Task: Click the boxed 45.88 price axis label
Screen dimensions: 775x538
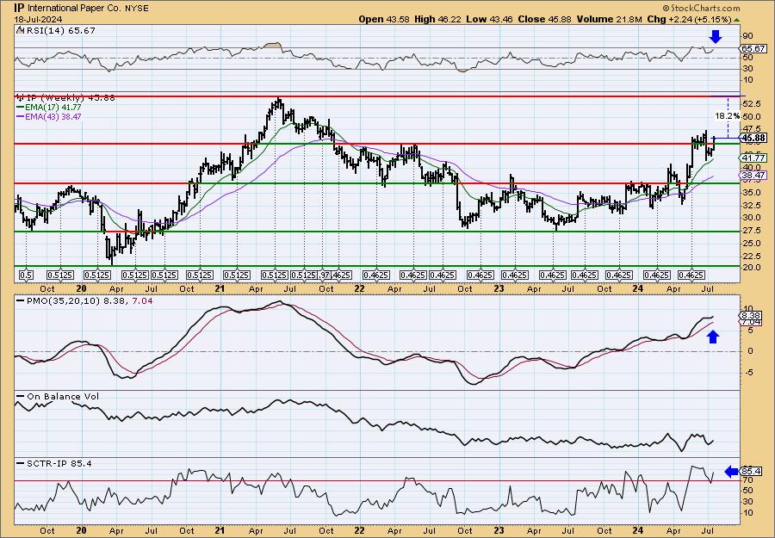Action: (753, 138)
